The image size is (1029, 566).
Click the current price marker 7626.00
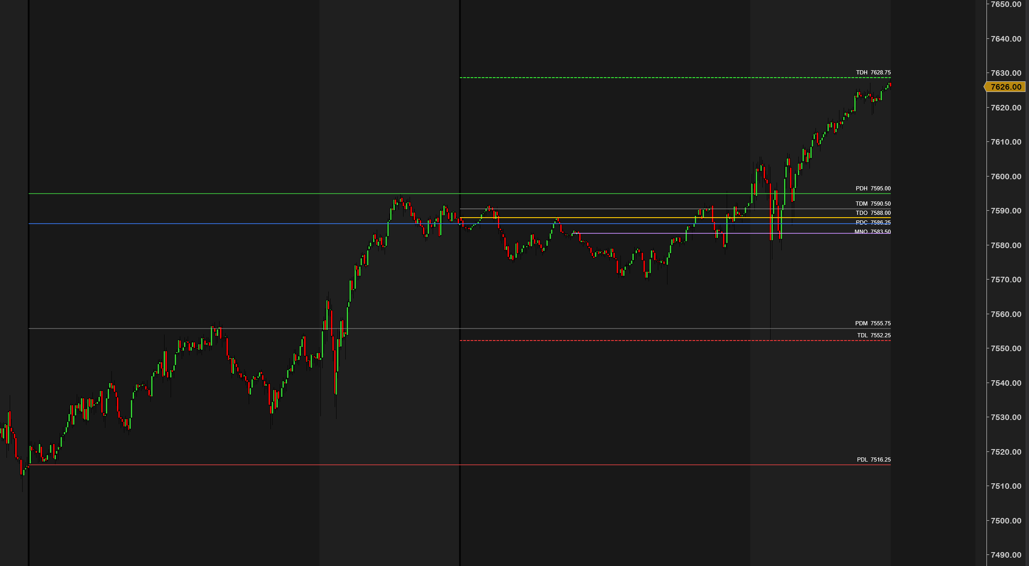1005,87
